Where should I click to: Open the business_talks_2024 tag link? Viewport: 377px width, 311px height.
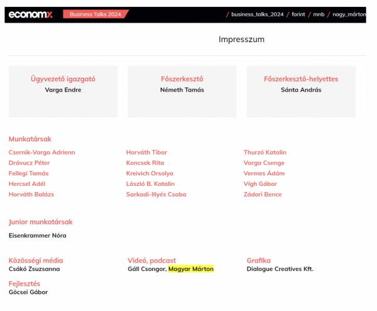[257, 14]
